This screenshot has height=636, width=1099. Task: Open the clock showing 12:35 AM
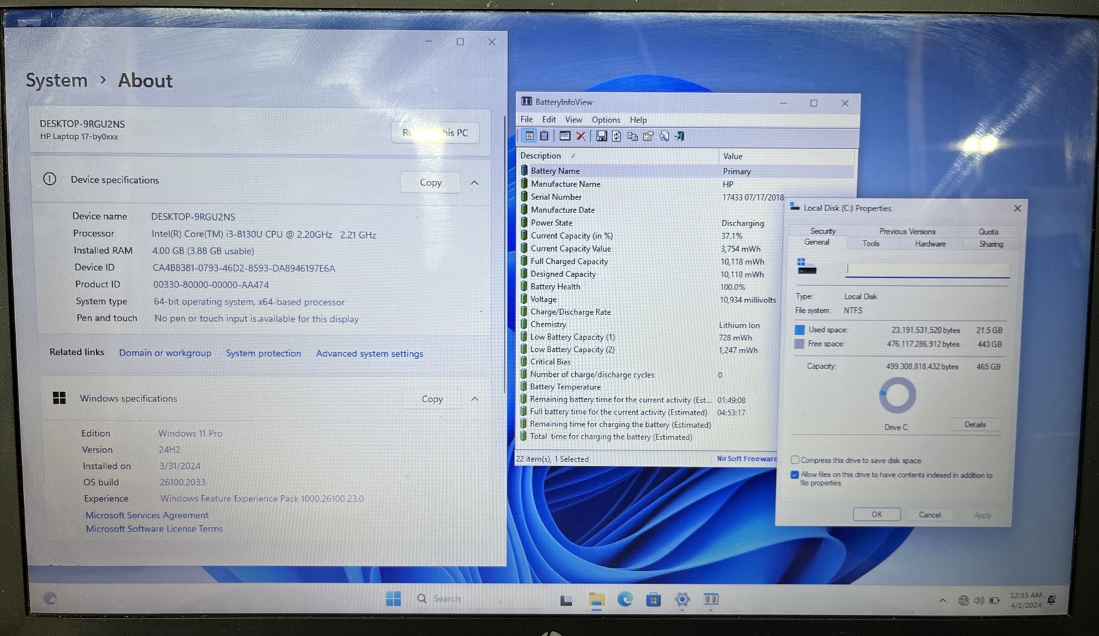tap(1025, 600)
